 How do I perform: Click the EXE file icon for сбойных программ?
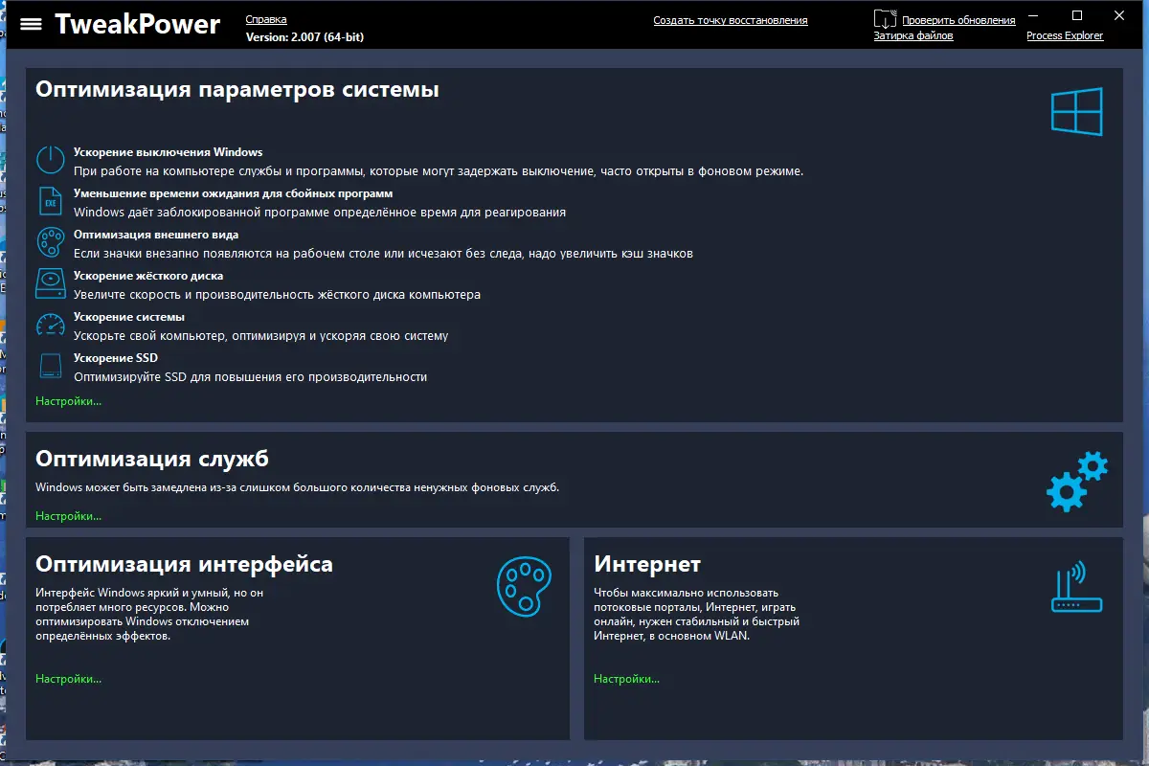point(50,201)
